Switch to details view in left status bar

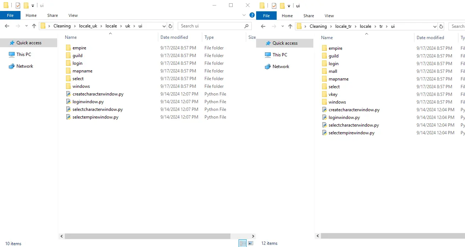[x=243, y=243]
